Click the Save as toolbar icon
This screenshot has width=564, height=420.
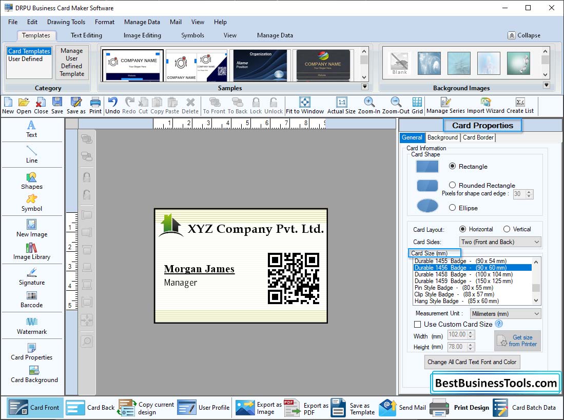(76, 106)
